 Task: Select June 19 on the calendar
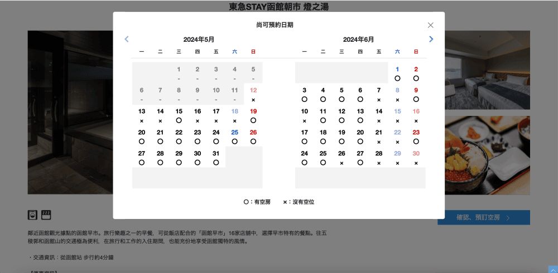pos(341,136)
